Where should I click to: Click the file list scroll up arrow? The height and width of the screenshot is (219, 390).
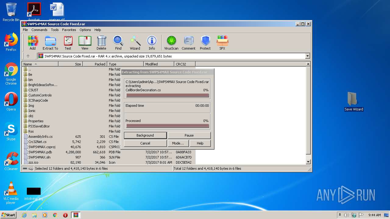308,64
